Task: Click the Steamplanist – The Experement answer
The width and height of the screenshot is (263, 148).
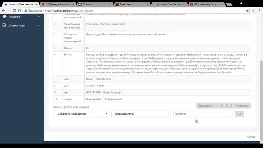Action: point(104,99)
